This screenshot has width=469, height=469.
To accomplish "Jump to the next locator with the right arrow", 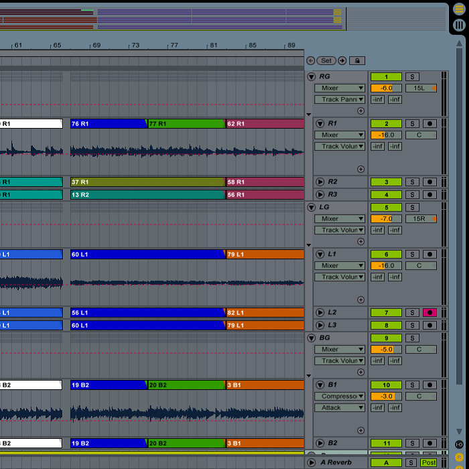I will (342, 60).
